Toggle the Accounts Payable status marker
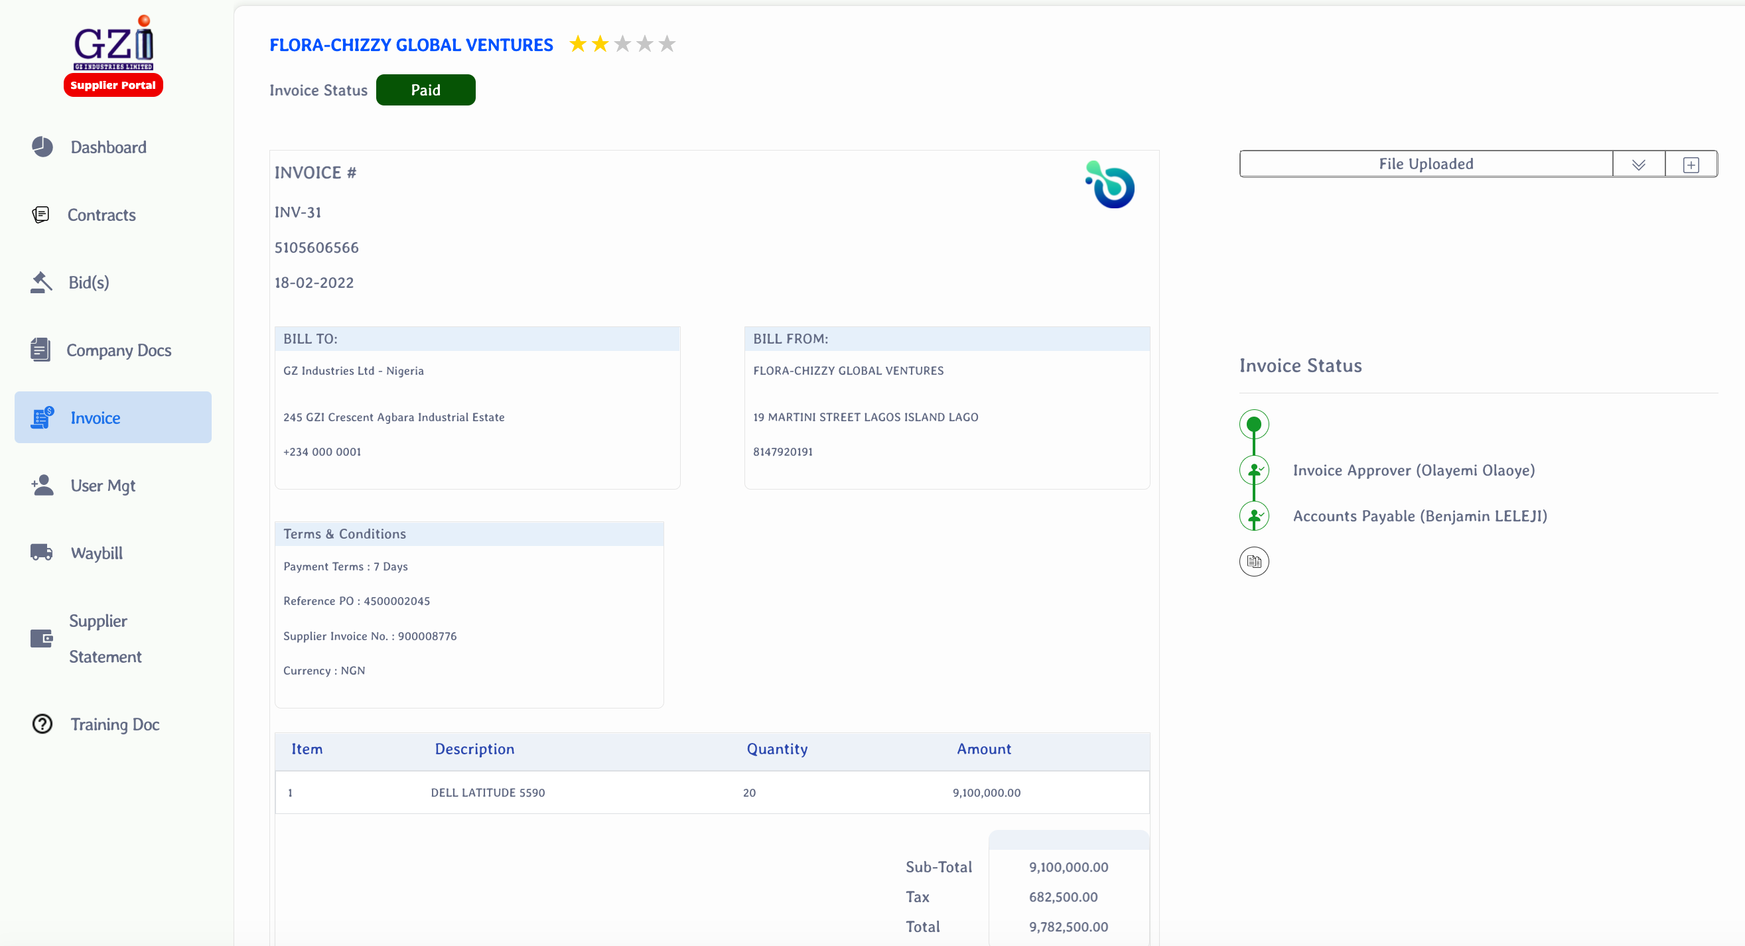Viewport: 1745px width, 946px height. pyautogui.click(x=1254, y=515)
